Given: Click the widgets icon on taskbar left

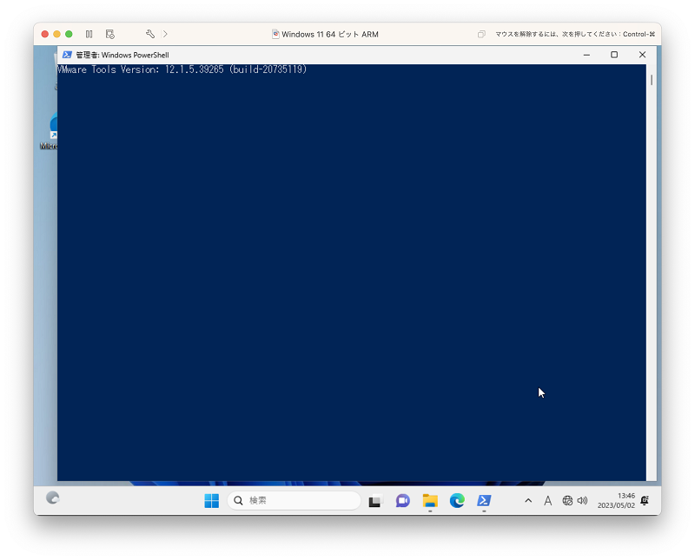Looking at the screenshot, I should 53,498.
